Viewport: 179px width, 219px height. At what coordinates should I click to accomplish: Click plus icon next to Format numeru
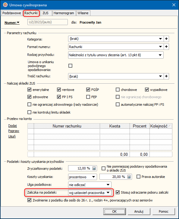166,47
